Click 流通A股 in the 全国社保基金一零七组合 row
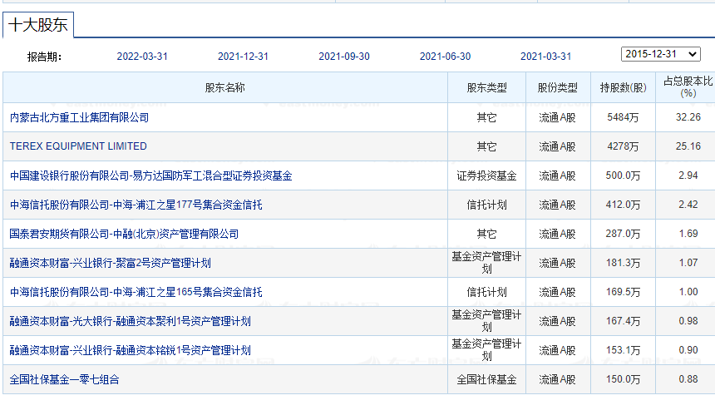 click(557, 379)
